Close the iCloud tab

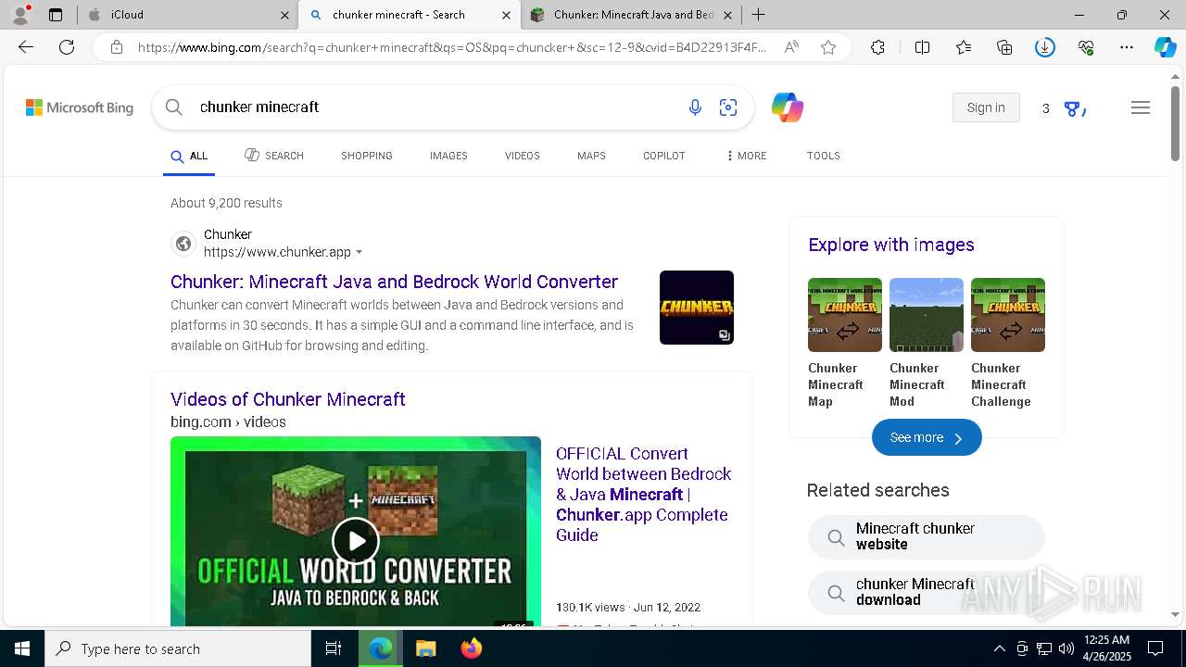point(284,15)
